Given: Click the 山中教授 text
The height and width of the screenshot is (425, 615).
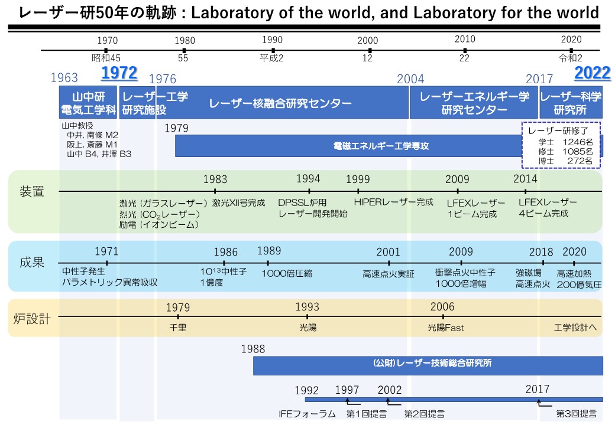Looking at the screenshot, I should (77, 126).
